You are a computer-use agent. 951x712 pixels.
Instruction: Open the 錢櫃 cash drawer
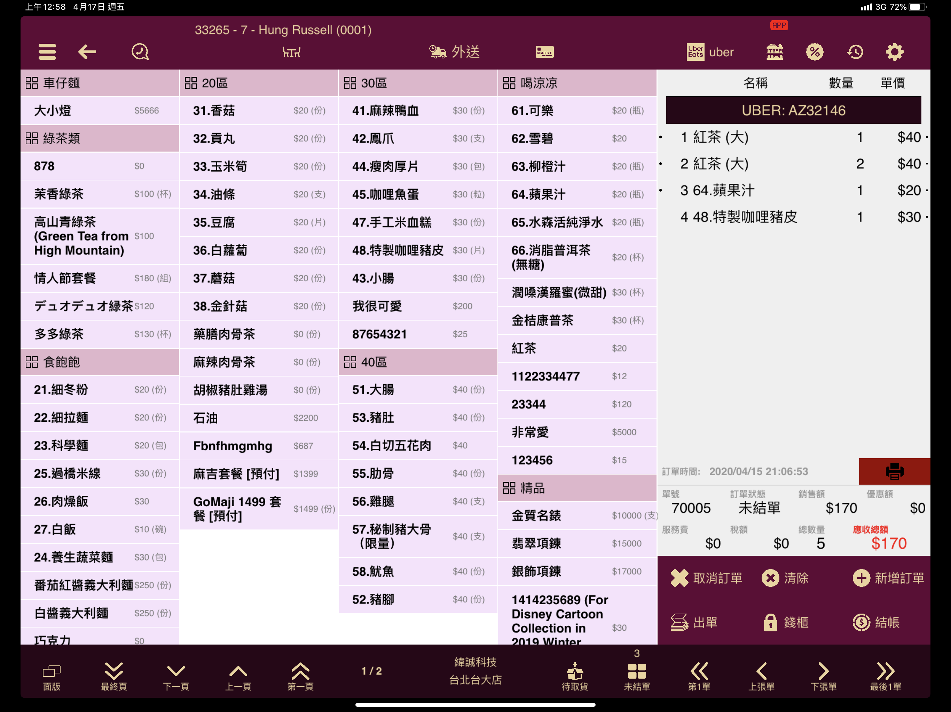coord(786,622)
